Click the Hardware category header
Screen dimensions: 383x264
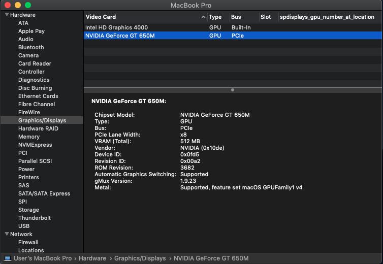point(23,15)
